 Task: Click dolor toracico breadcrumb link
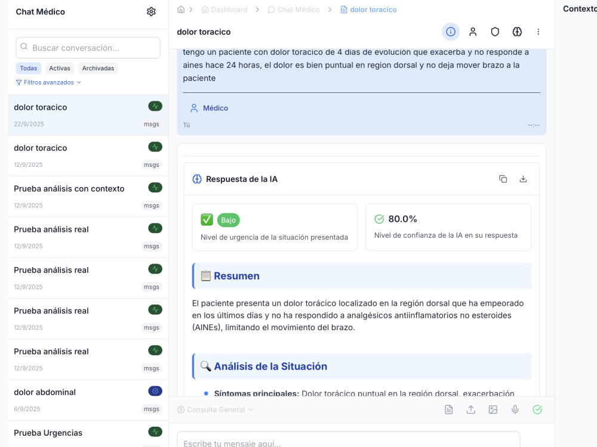(x=368, y=10)
